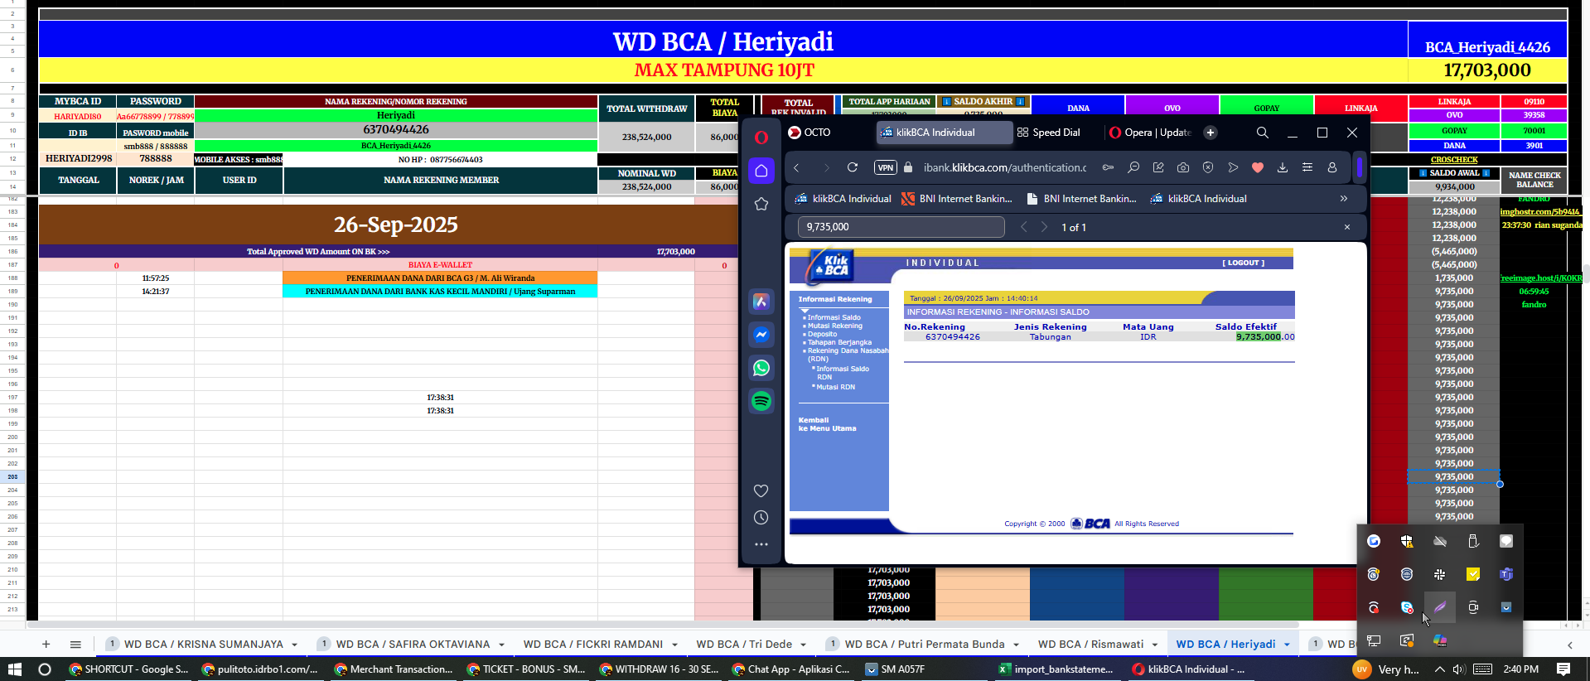Open Mutasi RDN in klikBCA menu
Viewport: 1590px width, 681px height.
pos(835,387)
